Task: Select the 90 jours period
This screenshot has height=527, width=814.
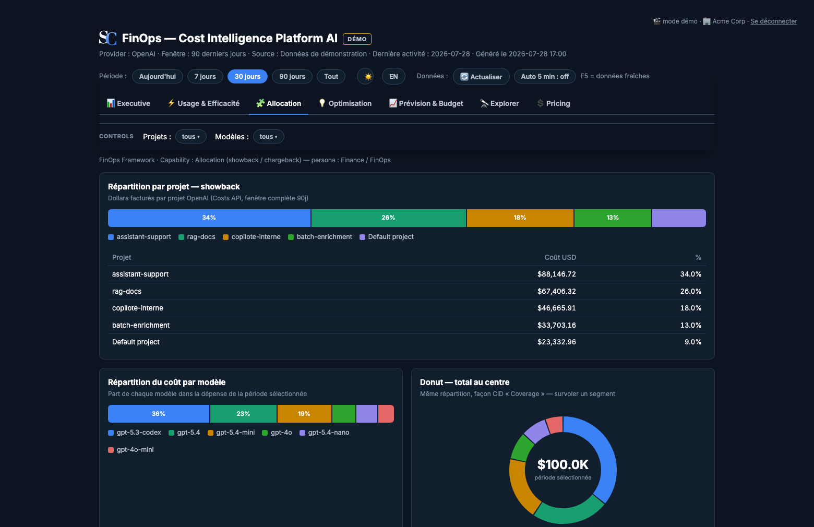Action: click(292, 77)
